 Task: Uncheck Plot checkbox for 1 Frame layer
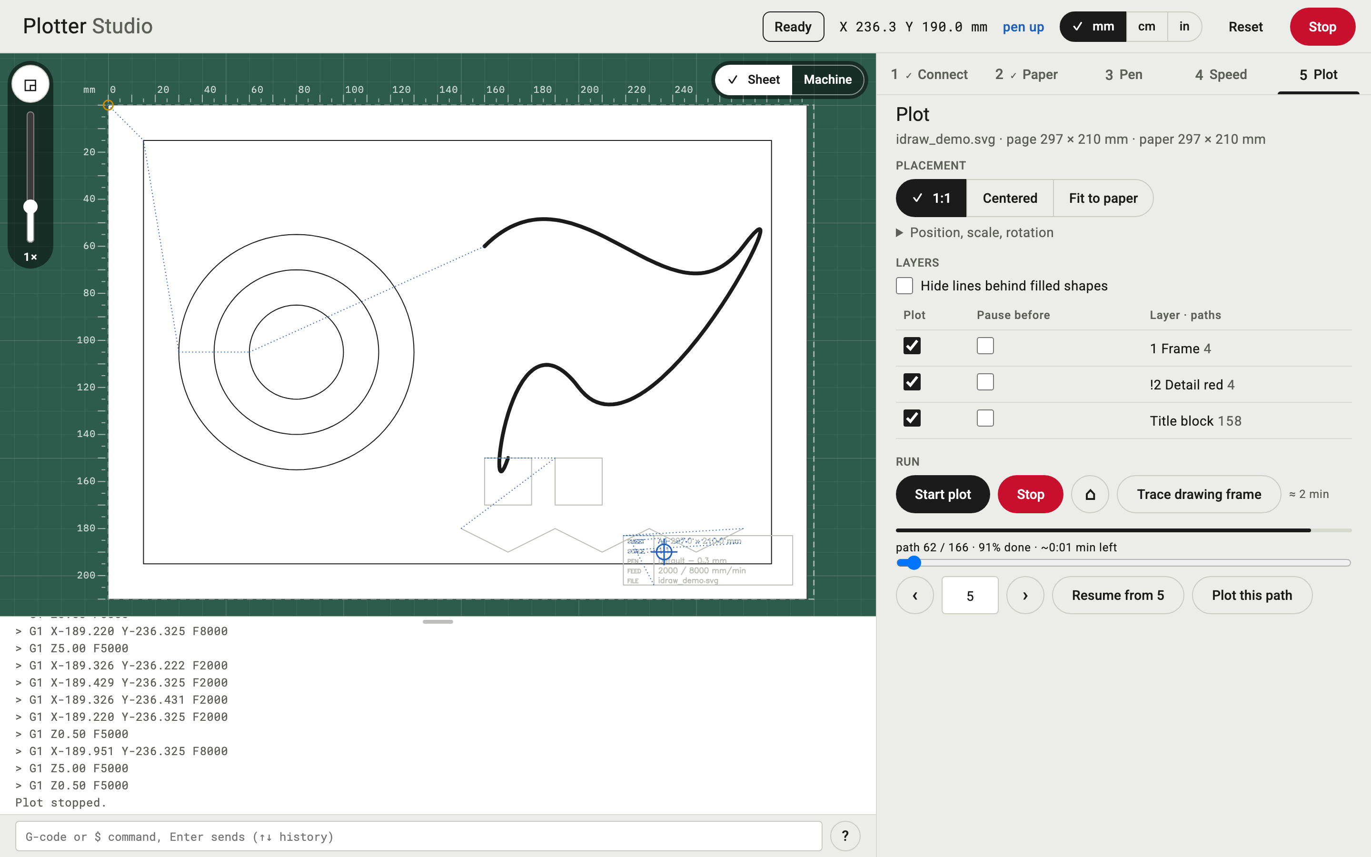[912, 346]
